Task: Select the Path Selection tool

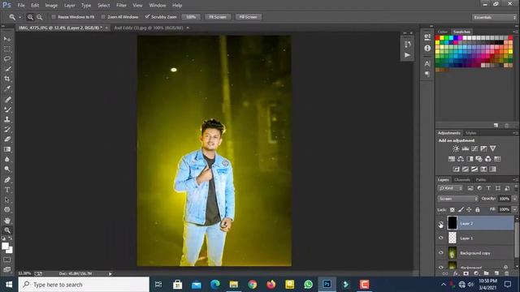Action: pyautogui.click(x=7, y=200)
